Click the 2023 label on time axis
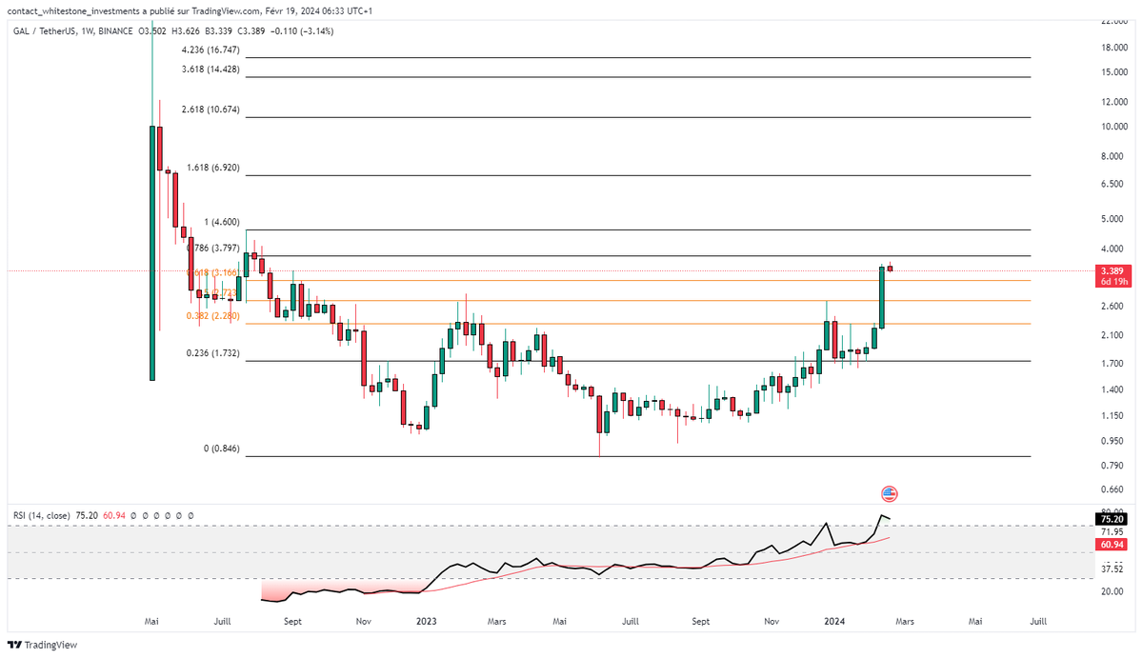This screenshot has height=658, width=1143. 427,621
